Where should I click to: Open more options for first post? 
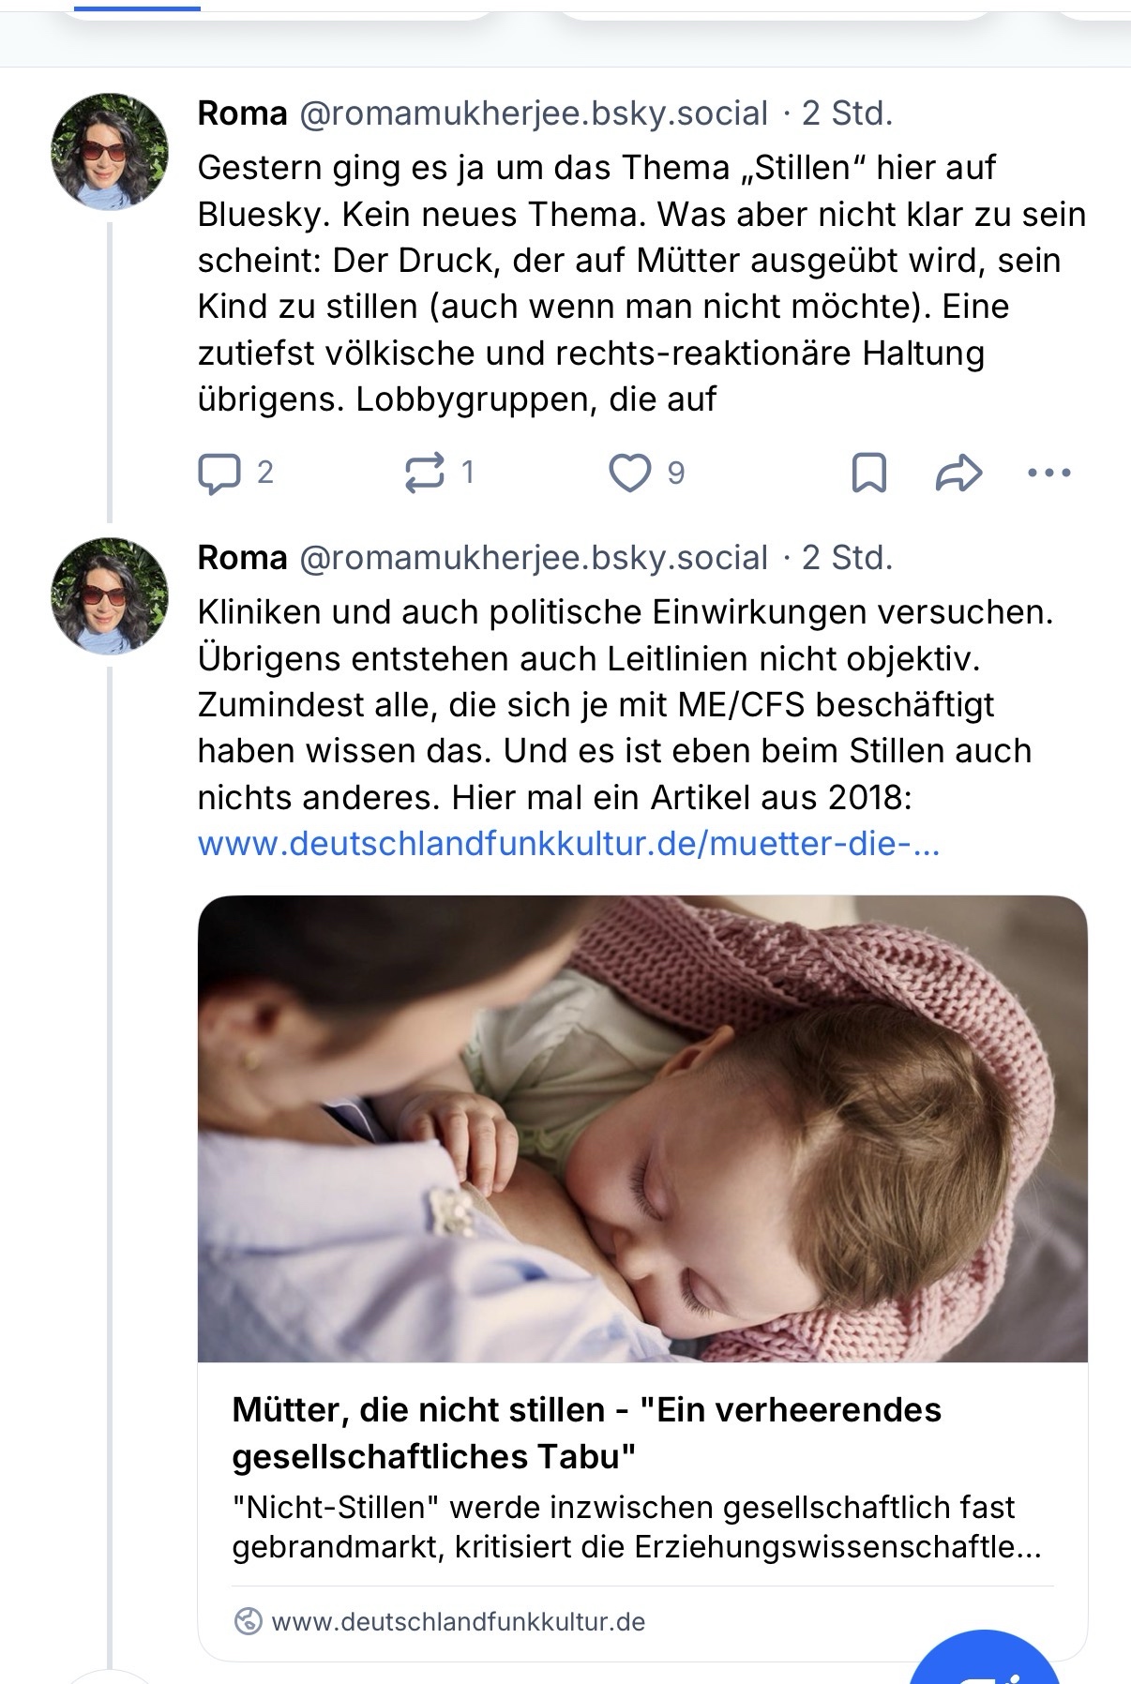click(1048, 473)
